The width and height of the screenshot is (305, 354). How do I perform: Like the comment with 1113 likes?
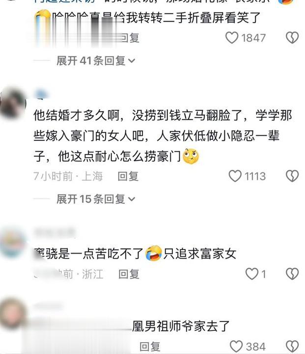click(x=235, y=176)
